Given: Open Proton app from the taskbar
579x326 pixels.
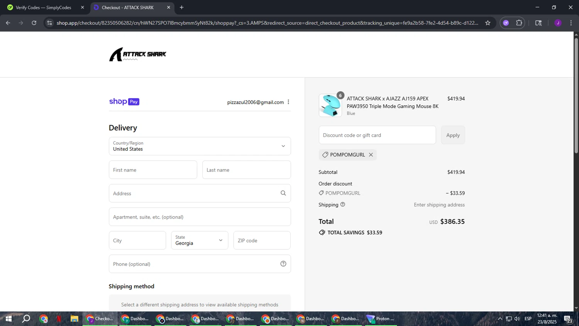Looking at the screenshot, I should [x=381, y=319].
